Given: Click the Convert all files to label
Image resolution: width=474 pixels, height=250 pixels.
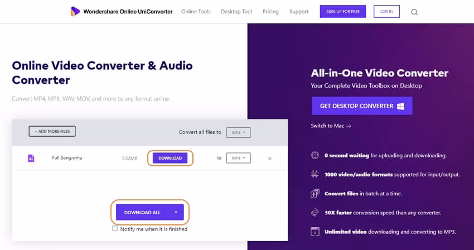Looking at the screenshot, I should coord(200,132).
